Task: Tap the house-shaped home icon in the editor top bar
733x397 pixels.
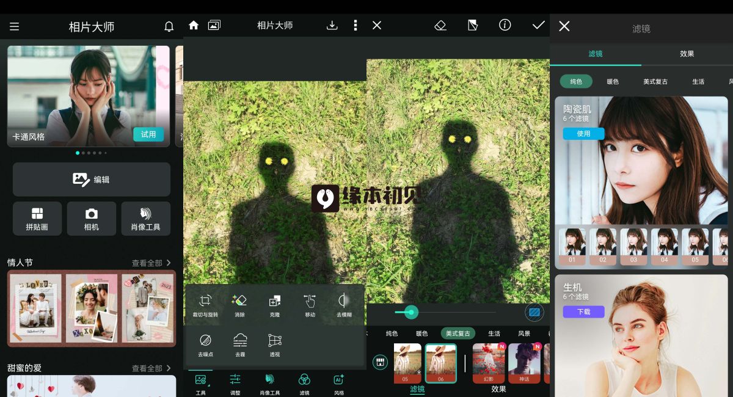Action: click(x=194, y=26)
